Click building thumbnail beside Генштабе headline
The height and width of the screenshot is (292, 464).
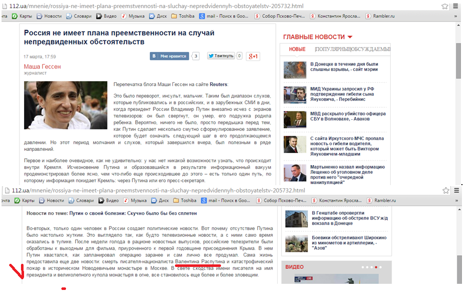coord(297,219)
